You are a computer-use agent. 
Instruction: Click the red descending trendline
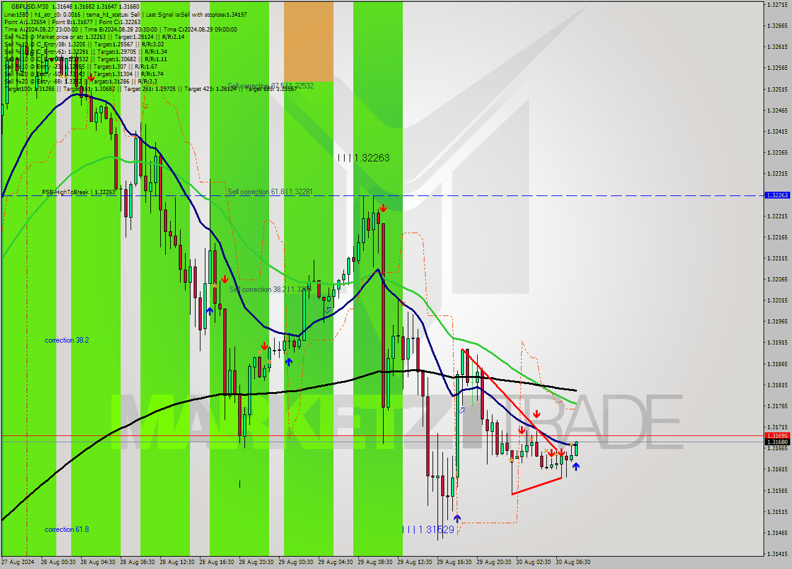point(511,399)
